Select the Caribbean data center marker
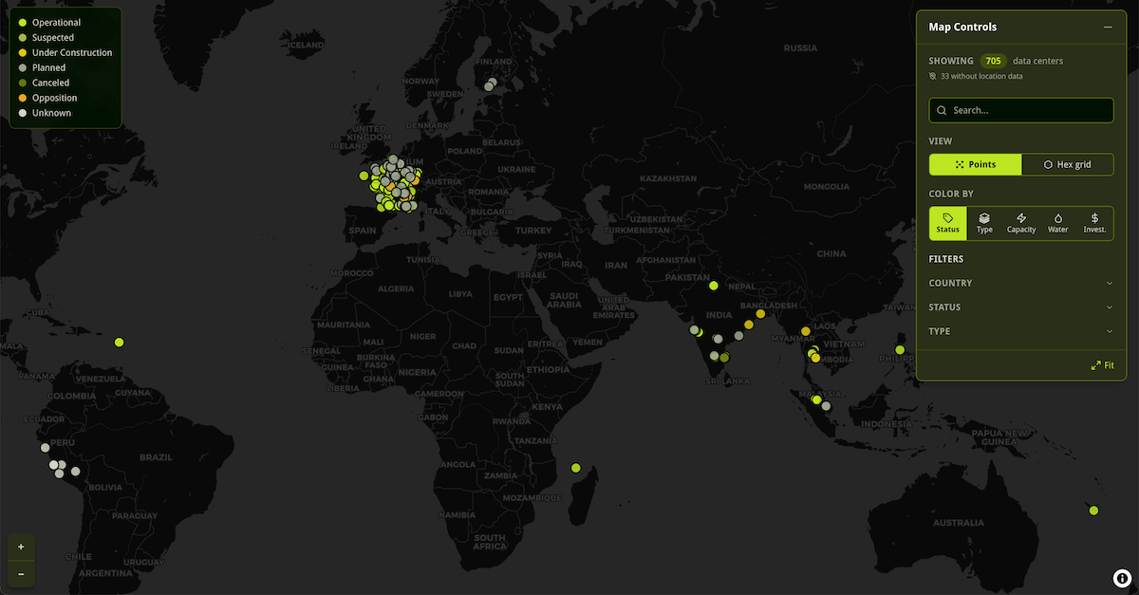Screen dimensions: 1139x595 point(119,343)
